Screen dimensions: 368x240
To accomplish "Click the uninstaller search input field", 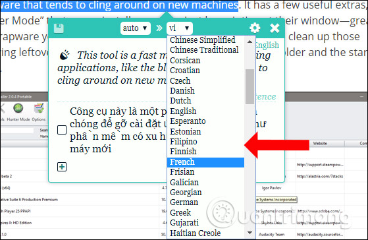I will click(17, 131).
